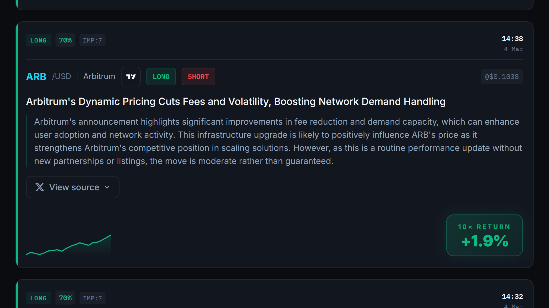This screenshot has width=549, height=308.
Task: Click the 70% badge on the 14:32 card
Action: (65, 298)
